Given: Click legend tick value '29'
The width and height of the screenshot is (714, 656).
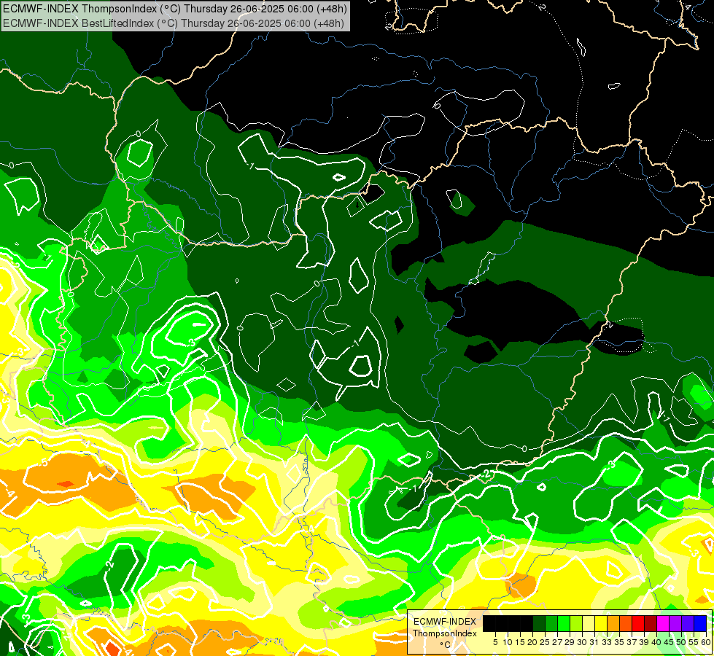Looking at the screenshot, I should 570,642.
